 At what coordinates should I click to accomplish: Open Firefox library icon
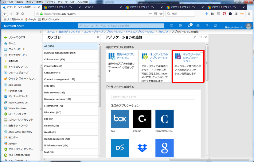[213, 14]
